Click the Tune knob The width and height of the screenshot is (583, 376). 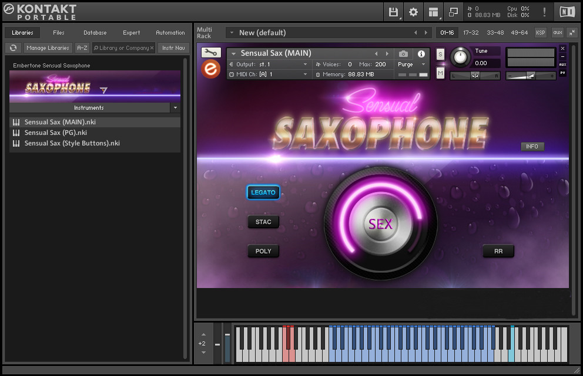pos(460,57)
